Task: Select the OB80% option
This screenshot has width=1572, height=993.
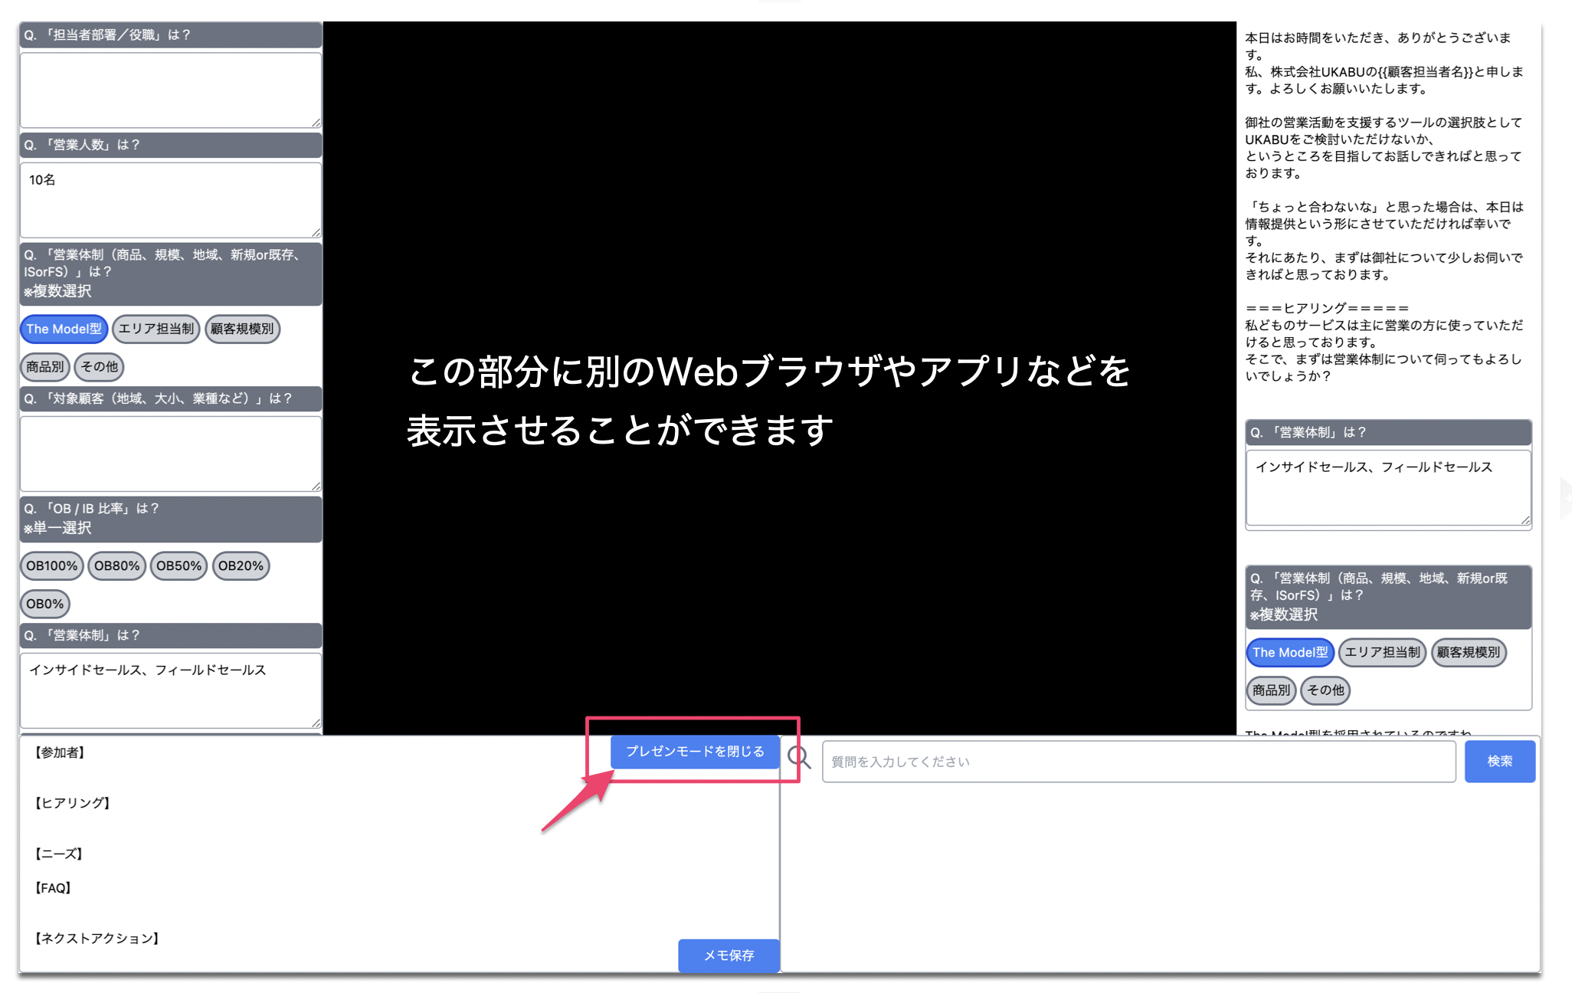Action: pyautogui.click(x=117, y=566)
